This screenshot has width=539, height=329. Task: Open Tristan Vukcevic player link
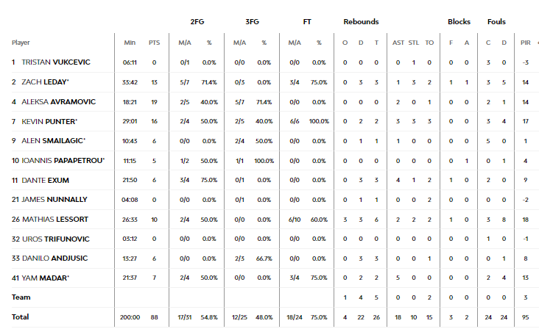click(56, 62)
